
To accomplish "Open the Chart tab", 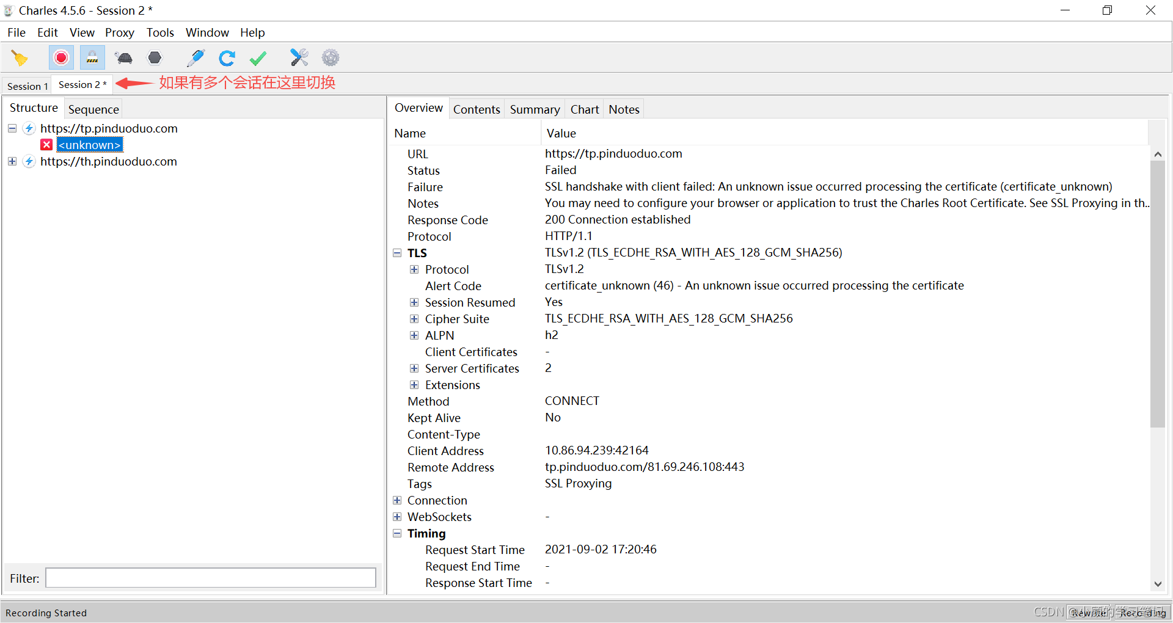I will tap(585, 109).
